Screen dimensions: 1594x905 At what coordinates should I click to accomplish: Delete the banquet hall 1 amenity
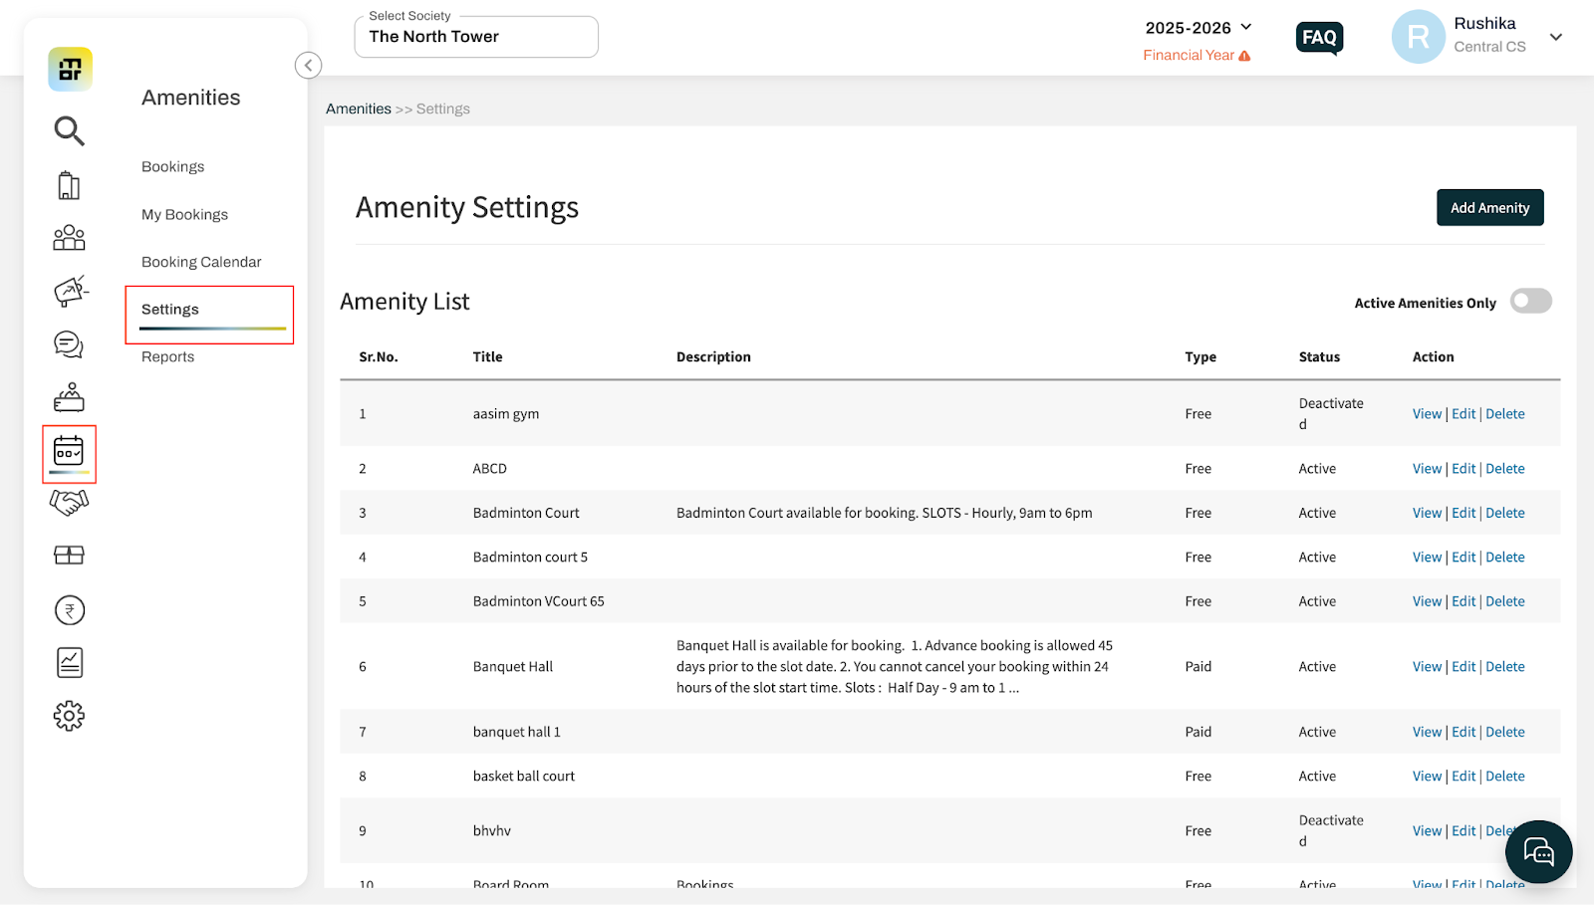(1505, 732)
